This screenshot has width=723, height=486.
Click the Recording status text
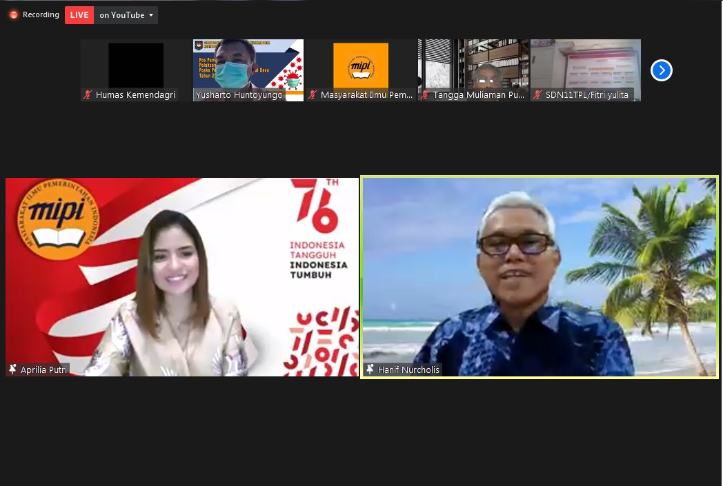coord(41,14)
